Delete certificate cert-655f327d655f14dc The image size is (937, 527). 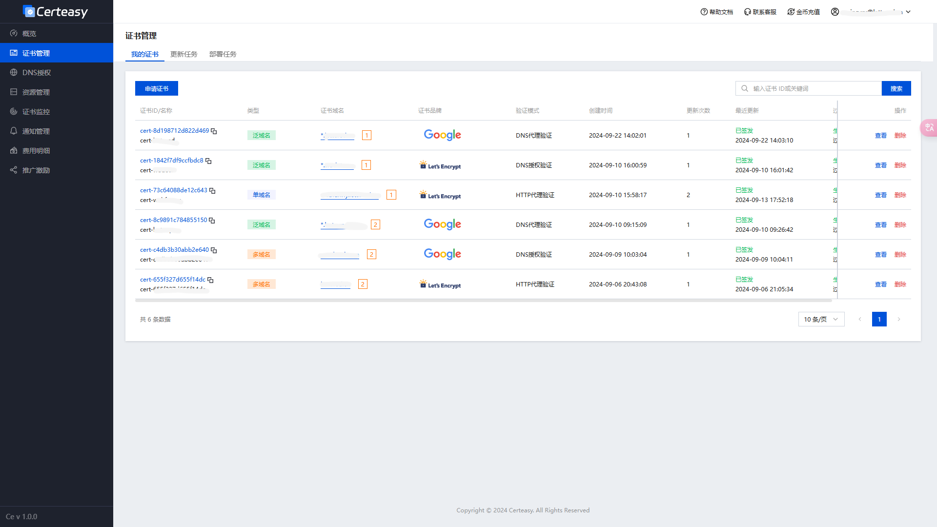point(900,284)
